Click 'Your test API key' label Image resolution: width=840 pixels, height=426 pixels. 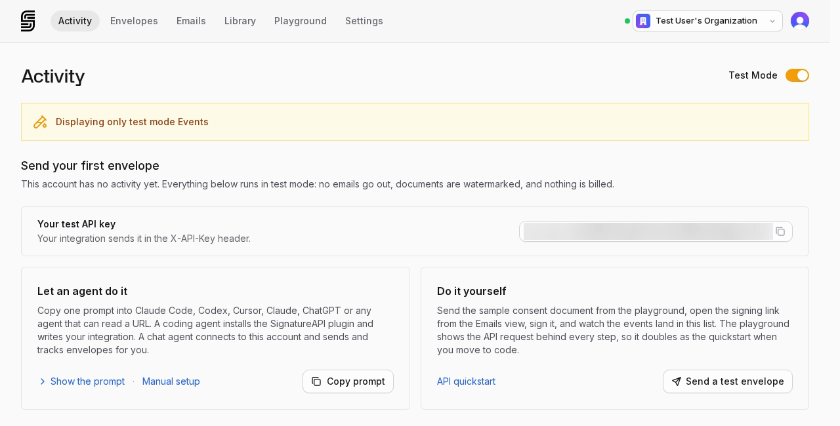point(77,224)
